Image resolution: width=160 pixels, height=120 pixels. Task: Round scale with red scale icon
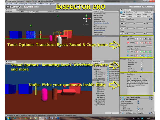coord(150,43)
